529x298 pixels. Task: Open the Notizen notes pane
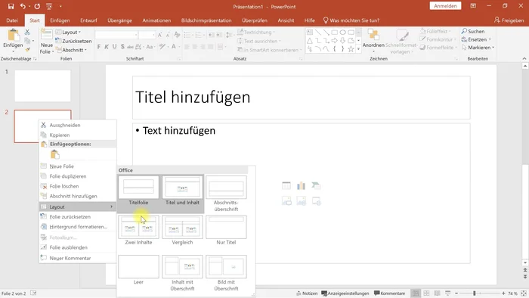(x=307, y=293)
